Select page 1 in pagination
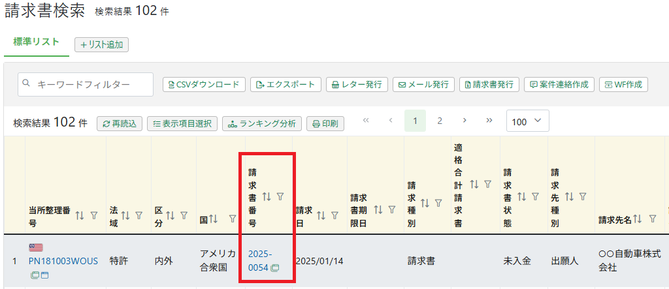The image size is (669, 289). [x=415, y=121]
